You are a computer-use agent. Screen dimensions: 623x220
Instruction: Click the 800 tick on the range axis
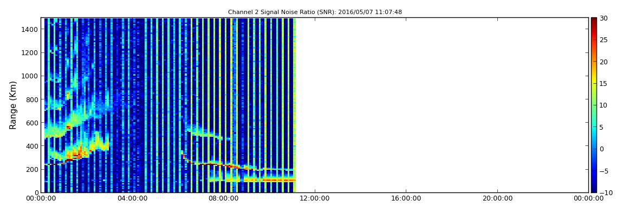(32, 99)
